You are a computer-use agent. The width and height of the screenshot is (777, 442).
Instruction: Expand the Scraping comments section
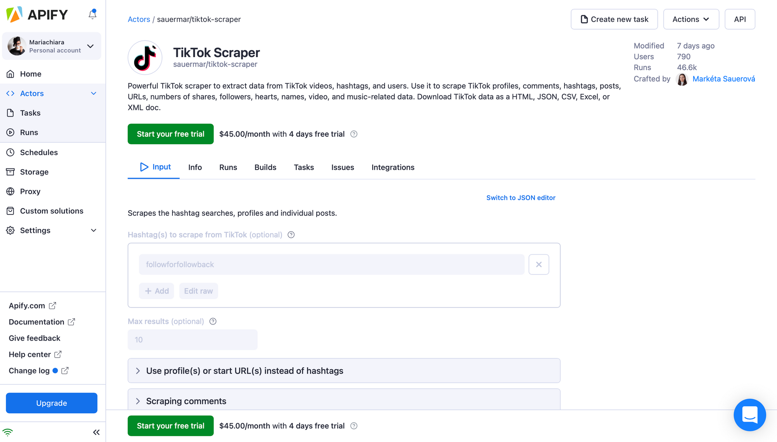(344, 400)
